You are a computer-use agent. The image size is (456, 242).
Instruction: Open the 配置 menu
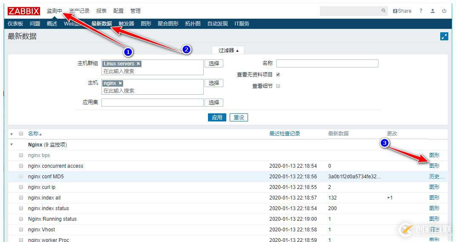(118, 11)
